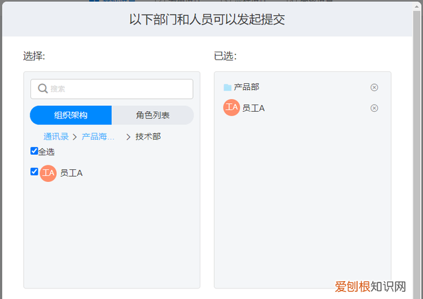Click 员工A avatar in selected list
The image size is (423, 299).
click(x=231, y=108)
